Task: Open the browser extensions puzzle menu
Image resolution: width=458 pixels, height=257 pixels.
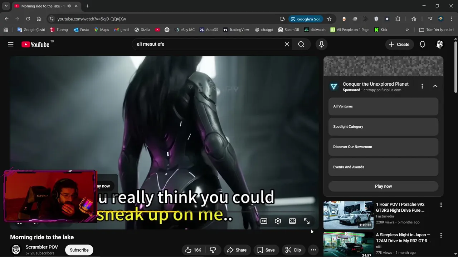Action: (398, 19)
